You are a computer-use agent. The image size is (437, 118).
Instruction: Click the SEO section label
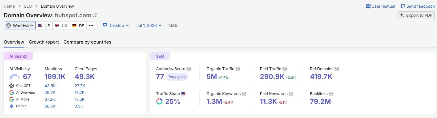click(160, 56)
